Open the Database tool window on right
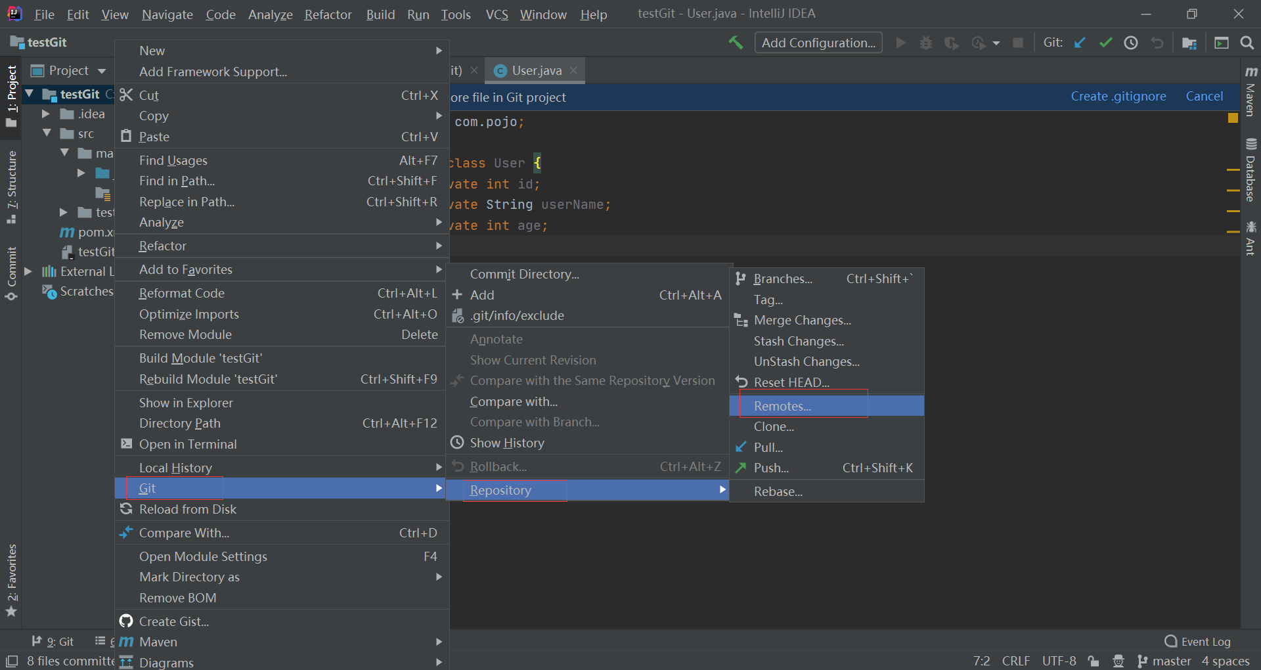 point(1250,170)
